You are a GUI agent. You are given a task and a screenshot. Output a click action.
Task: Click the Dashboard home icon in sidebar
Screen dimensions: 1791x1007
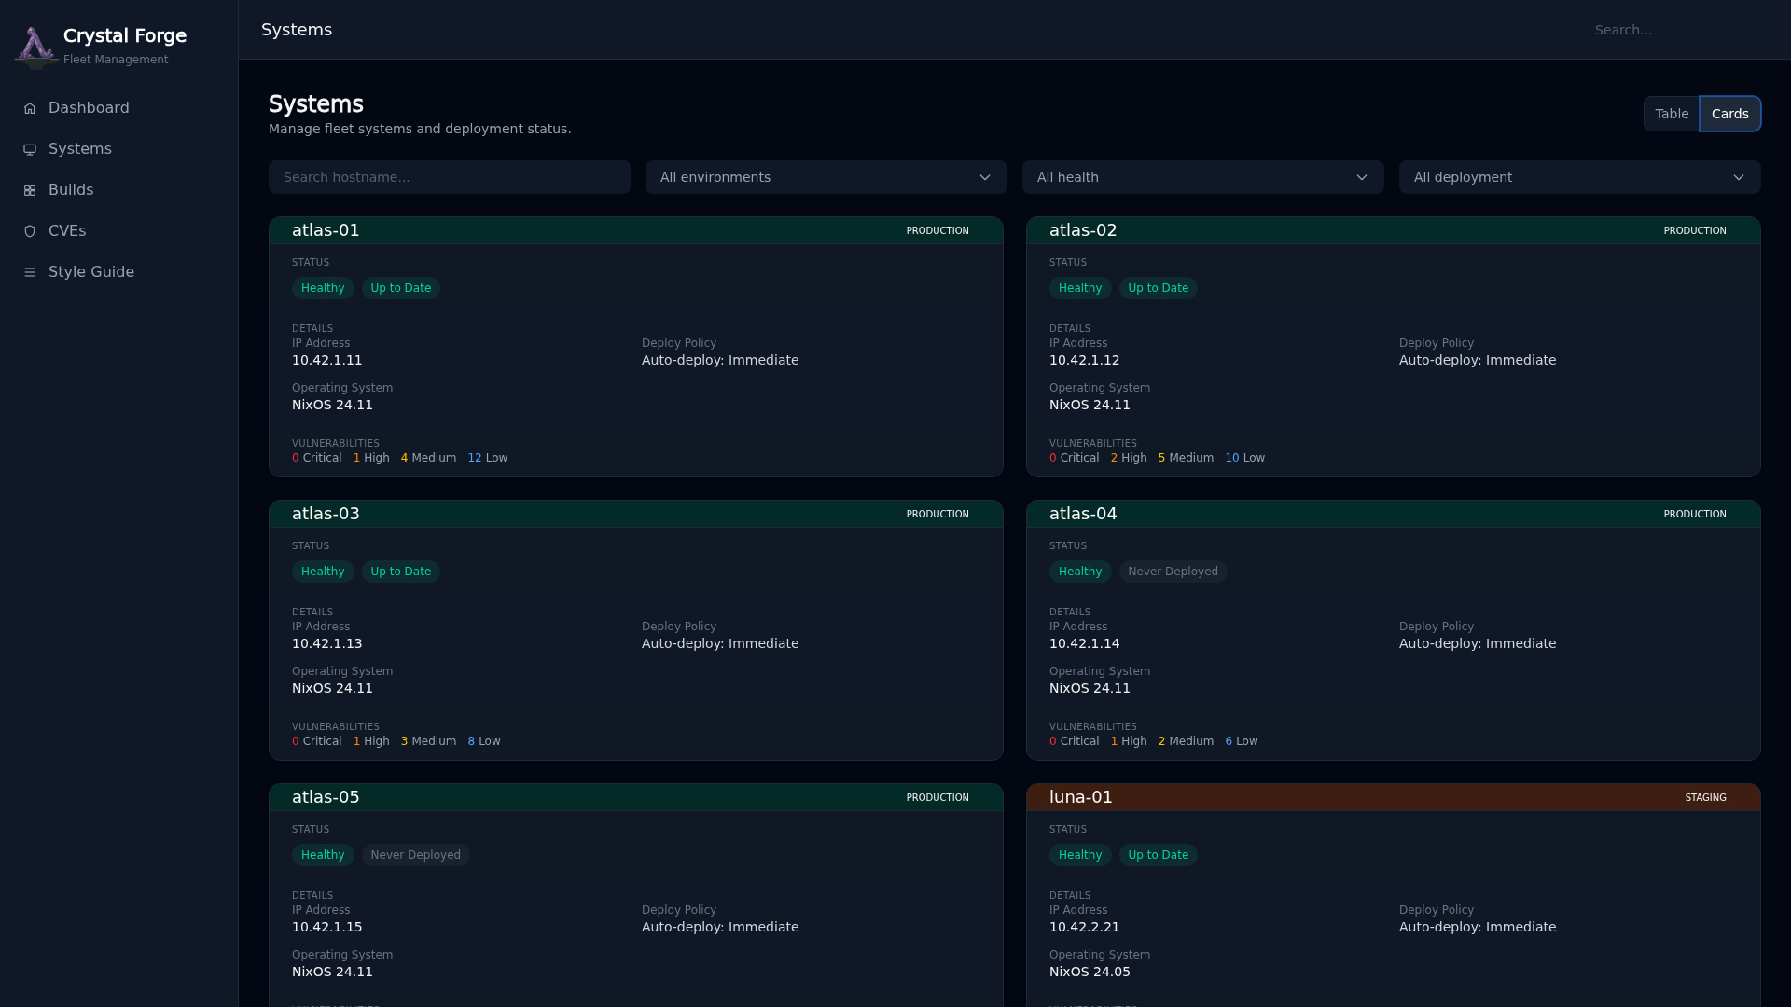(x=30, y=108)
